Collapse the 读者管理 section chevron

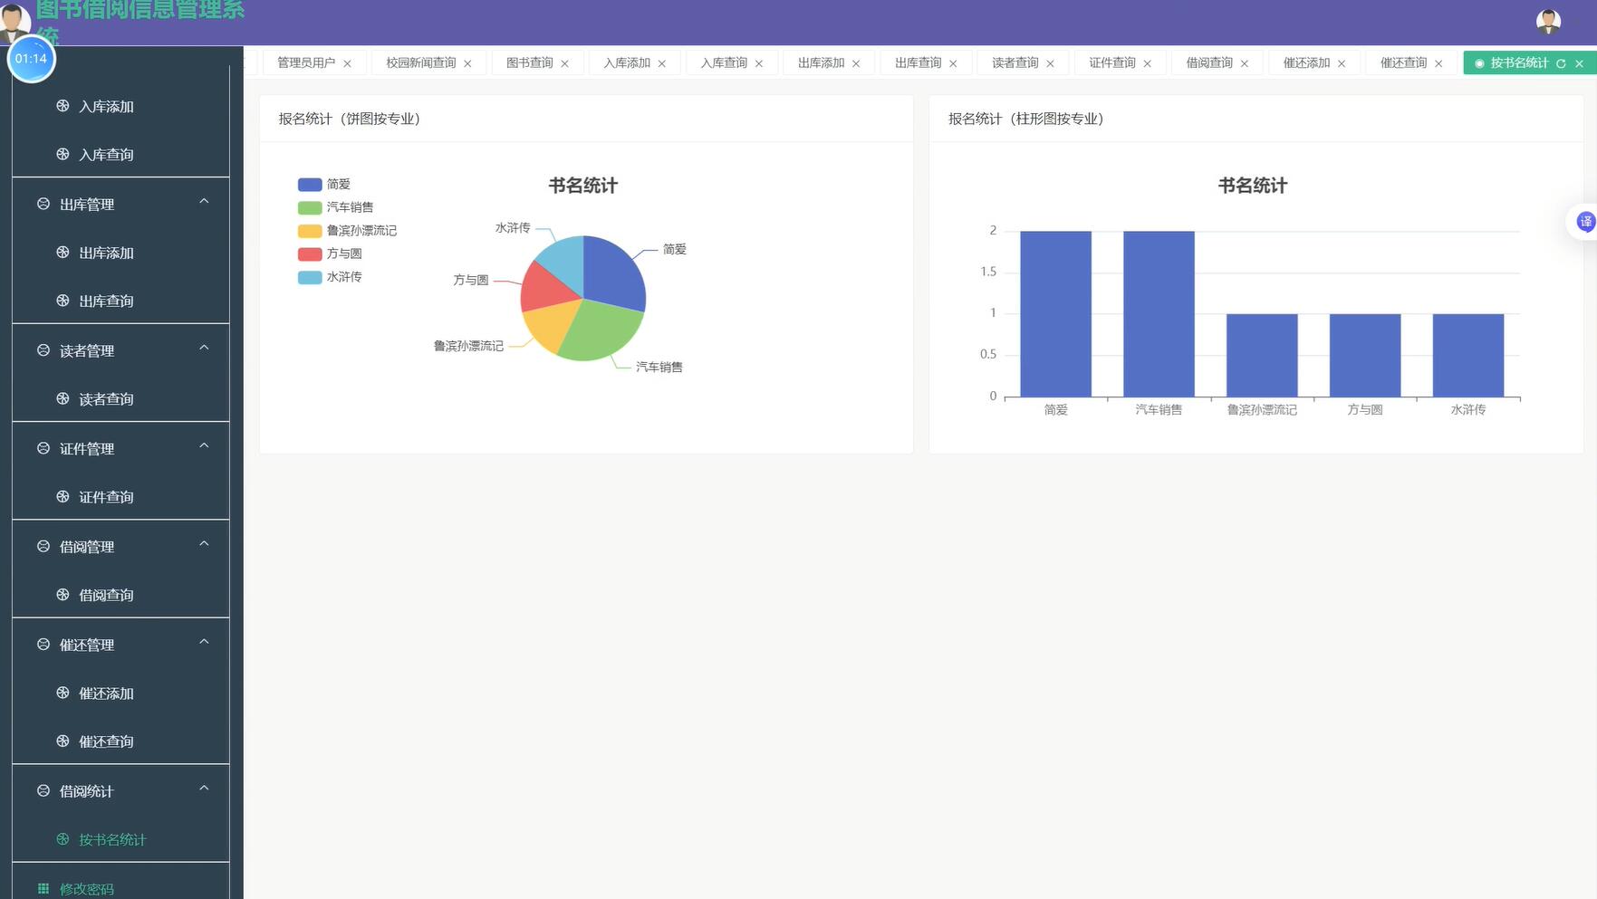click(x=204, y=348)
